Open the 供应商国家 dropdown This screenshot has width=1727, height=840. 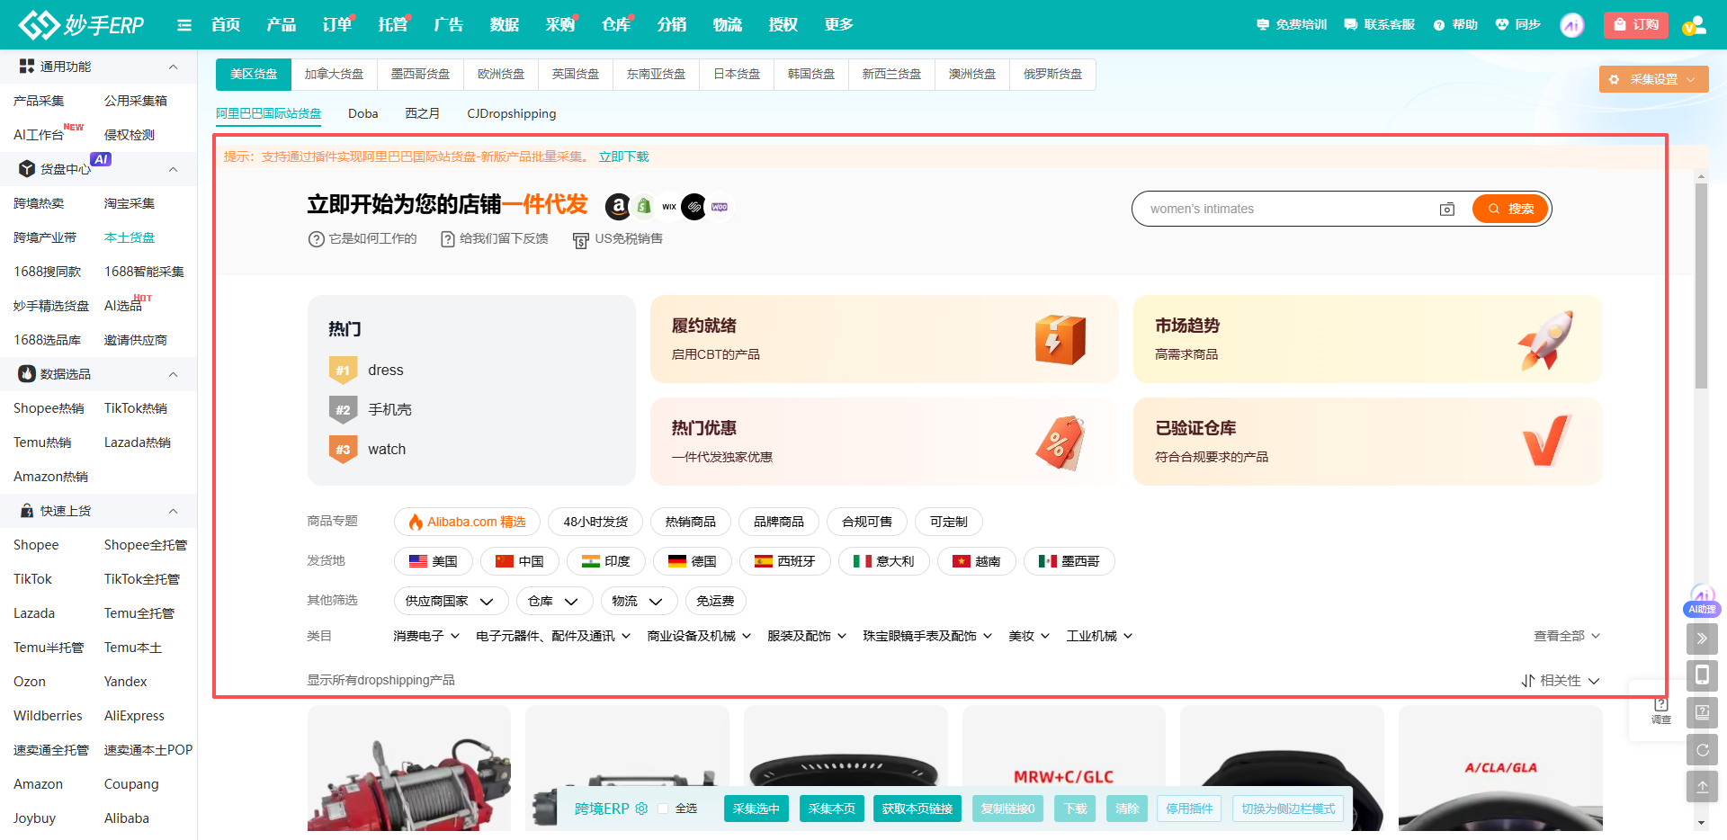pyautogui.click(x=451, y=601)
